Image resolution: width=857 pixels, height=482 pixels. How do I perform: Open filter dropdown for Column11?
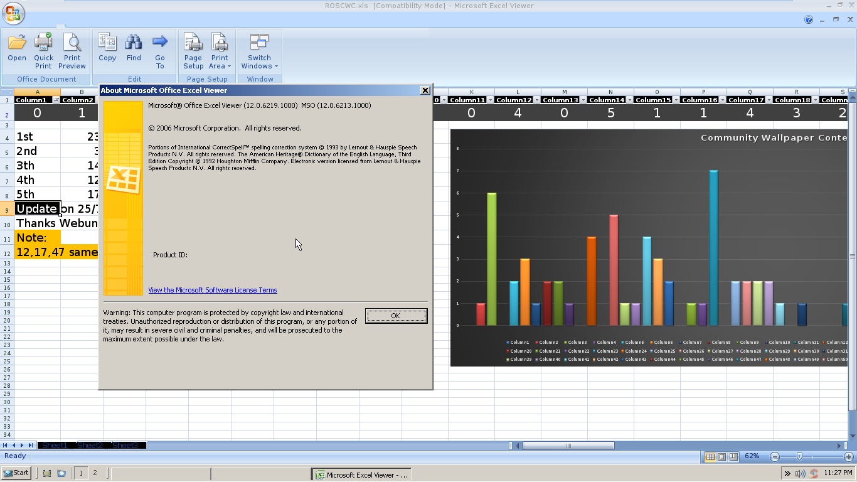[490, 100]
